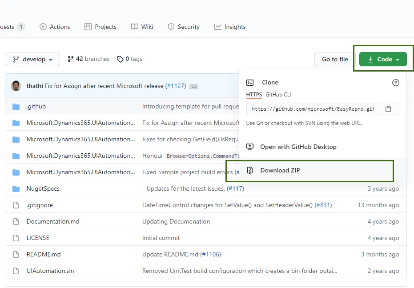The image size is (414, 288).
Task: Click the Clone terminal icon
Action: coord(250,83)
